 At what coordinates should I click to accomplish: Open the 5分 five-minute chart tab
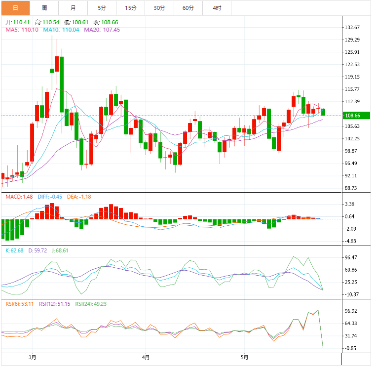pos(102,8)
